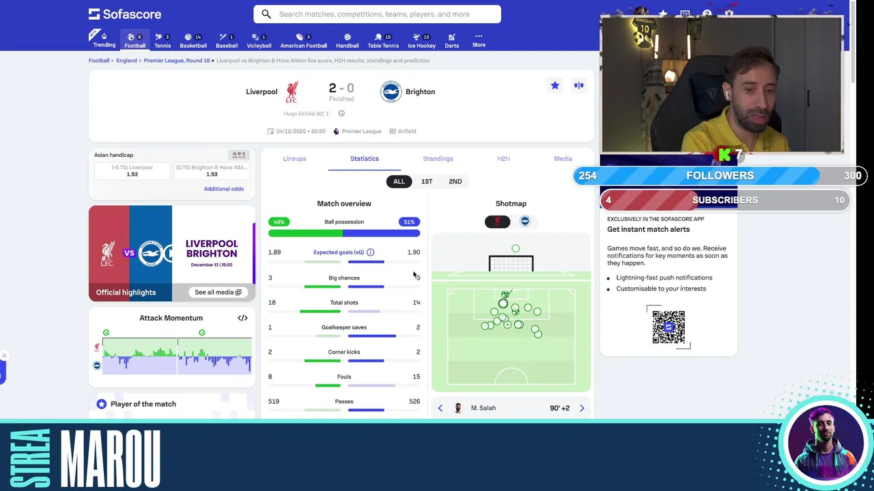Open the Basketball sport category
Image resolution: width=874 pixels, height=491 pixels.
(193, 40)
